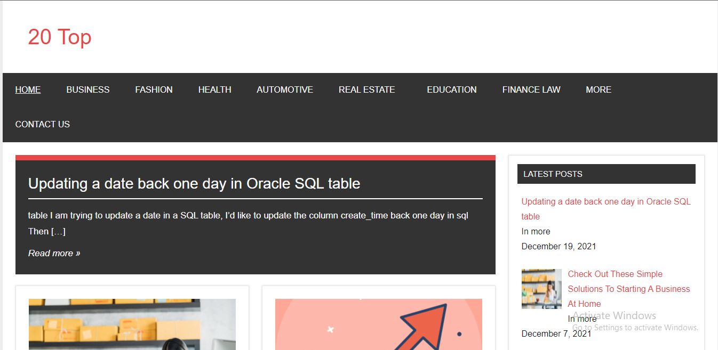Open the post card image with red arrow
Image resolution: width=718 pixels, height=350 pixels.
tap(379, 324)
